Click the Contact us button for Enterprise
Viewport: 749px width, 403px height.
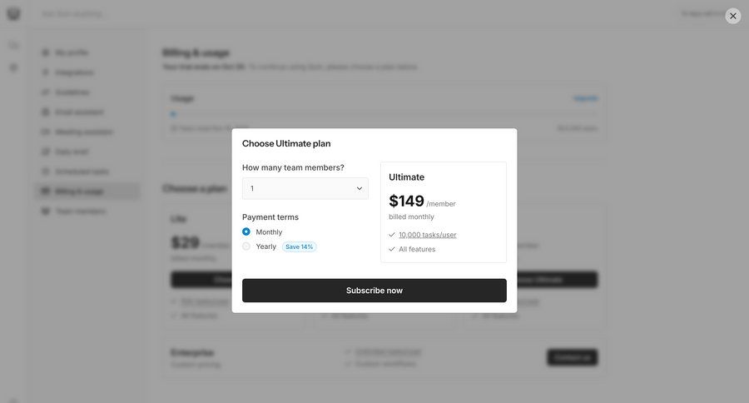(x=572, y=357)
